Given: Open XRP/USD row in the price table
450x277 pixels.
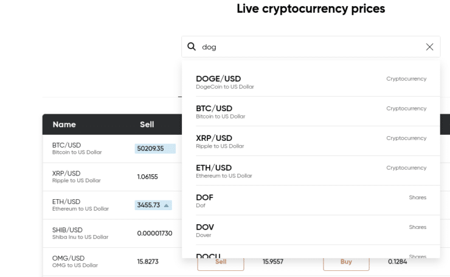Looking at the screenshot, I should pos(112,177).
